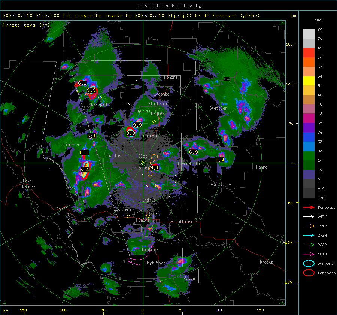Image resolution: width=337 pixels, height=315 pixels.
Task: Click the 100 tick on right axis
Action: click(x=289, y=84)
